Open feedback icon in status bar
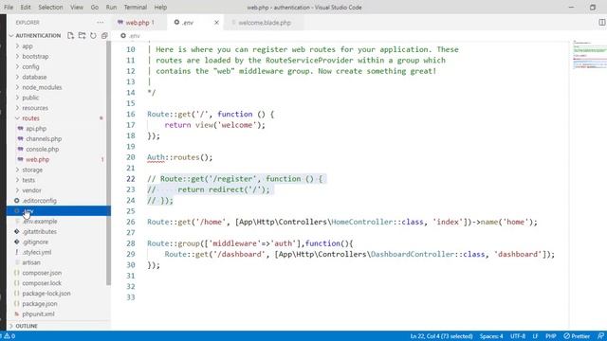The image size is (607, 341). click(600, 336)
